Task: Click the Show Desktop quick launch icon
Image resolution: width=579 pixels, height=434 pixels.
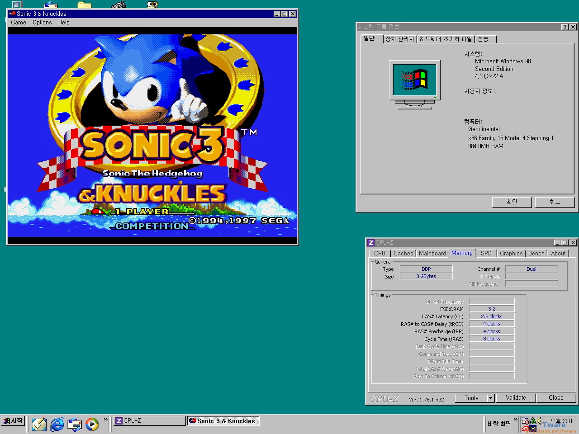Action: (x=39, y=424)
